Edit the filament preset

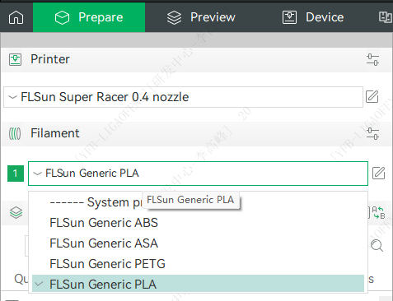point(378,174)
